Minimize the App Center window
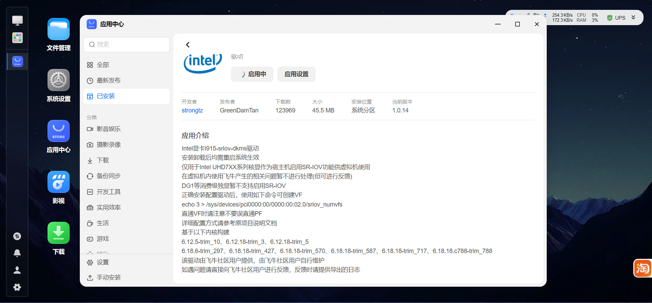The height and width of the screenshot is (303, 652). (x=498, y=24)
